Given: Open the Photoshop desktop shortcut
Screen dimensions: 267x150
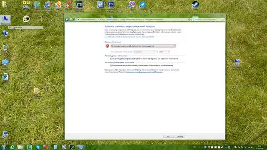Looking at the screenshot, I should coord(111,5).
